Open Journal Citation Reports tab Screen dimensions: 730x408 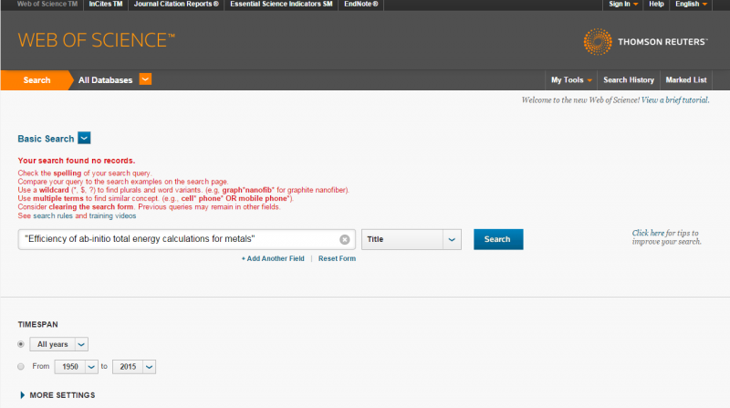coord(176,4)
